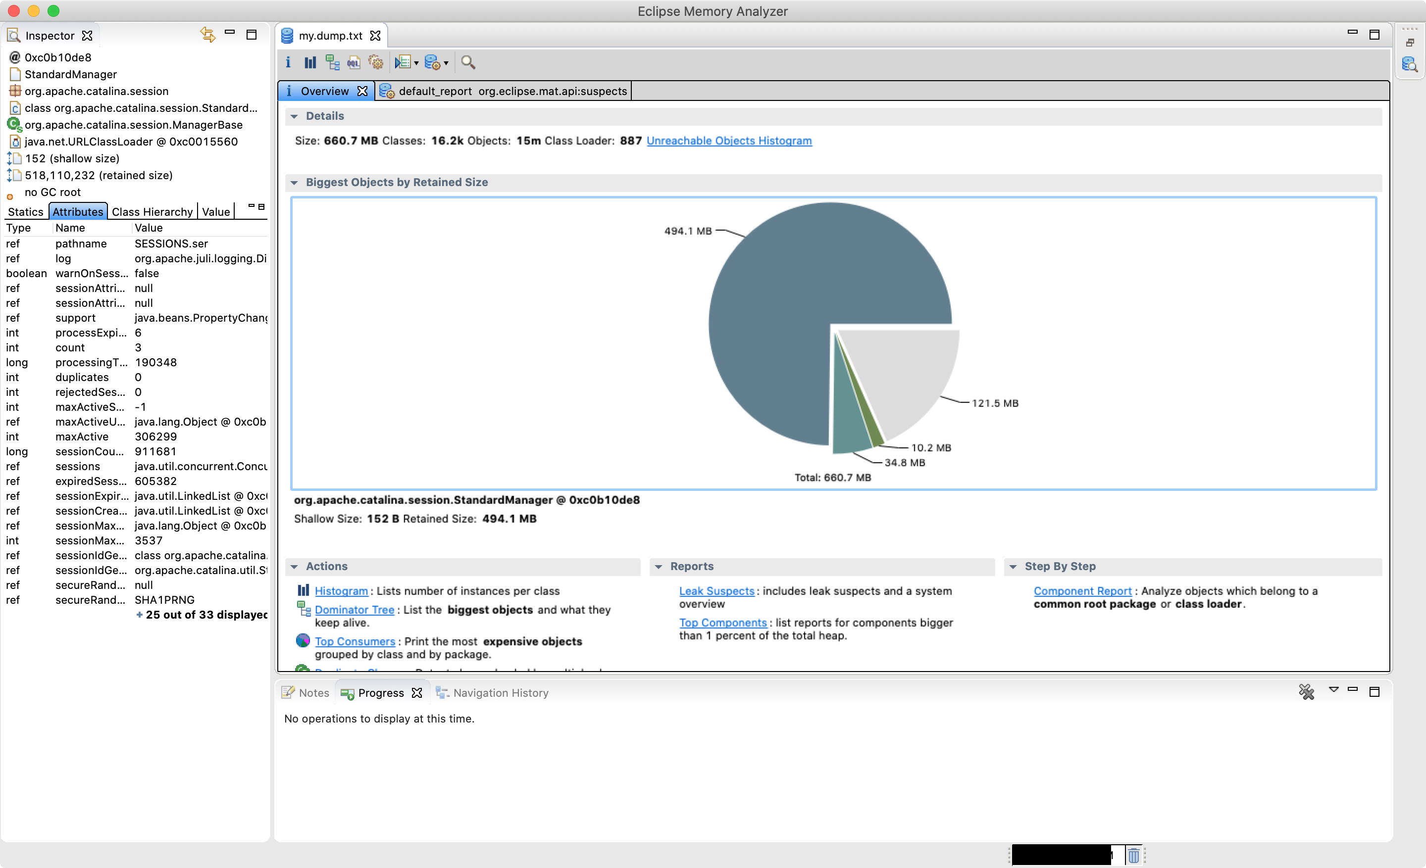Open the query browser dropdown arrow
Viewport: 1426px width, 868px height.
click(x=446, y=64)
